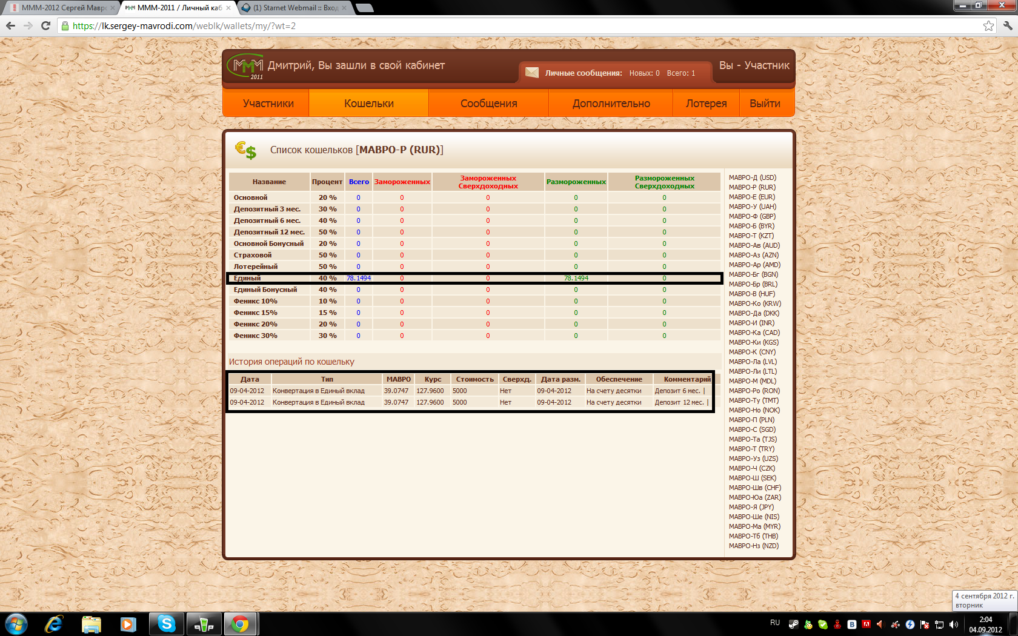Switch to the Starnet Webmail tab
The width and height of the screenshot is (1018, 636).
tap(293, 8)
